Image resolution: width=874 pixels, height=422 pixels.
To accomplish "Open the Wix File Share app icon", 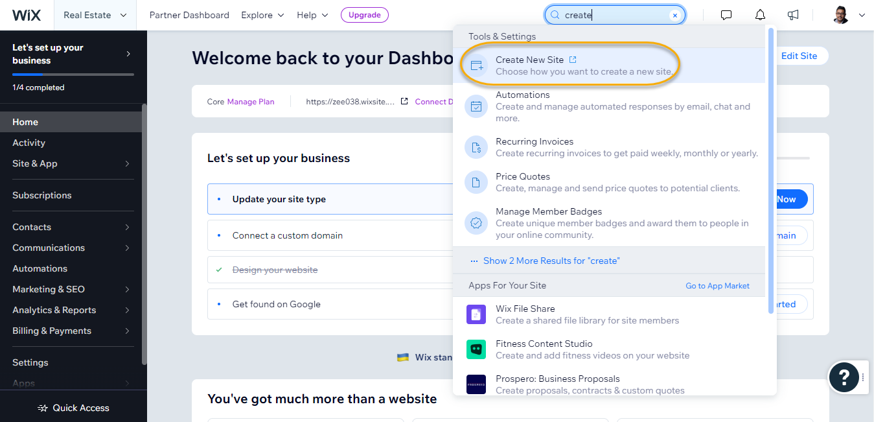I will [476, 314].
